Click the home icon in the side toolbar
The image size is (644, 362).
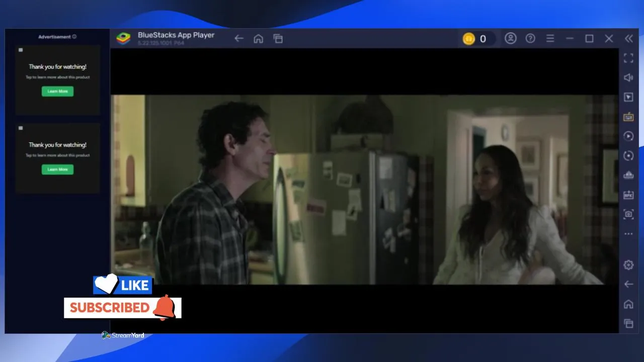628,304
